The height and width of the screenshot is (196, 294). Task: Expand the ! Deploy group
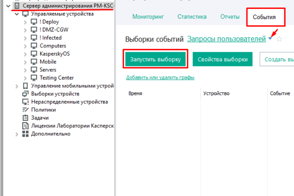tap(25, 22)
